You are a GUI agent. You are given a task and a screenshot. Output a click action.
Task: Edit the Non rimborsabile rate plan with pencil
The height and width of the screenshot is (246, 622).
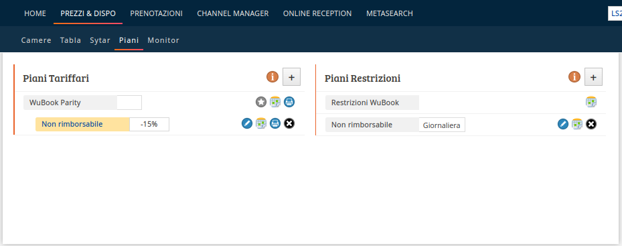point(247,123)
